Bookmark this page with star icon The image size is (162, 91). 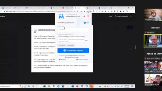pyautogui.click(x=77, y=11)
